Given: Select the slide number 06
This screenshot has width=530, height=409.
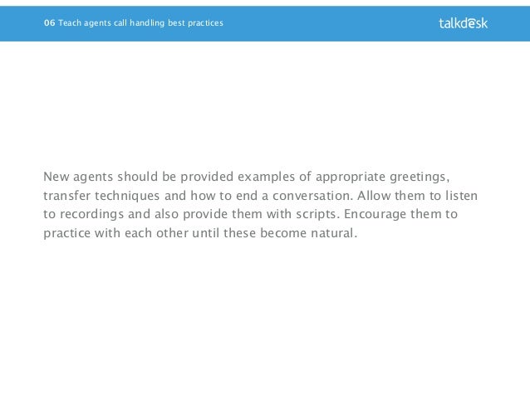Looking at the screenshot, I should click(49, 23).
